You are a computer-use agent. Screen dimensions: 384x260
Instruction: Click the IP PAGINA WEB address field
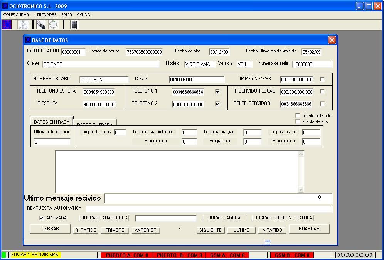[297, 79]
